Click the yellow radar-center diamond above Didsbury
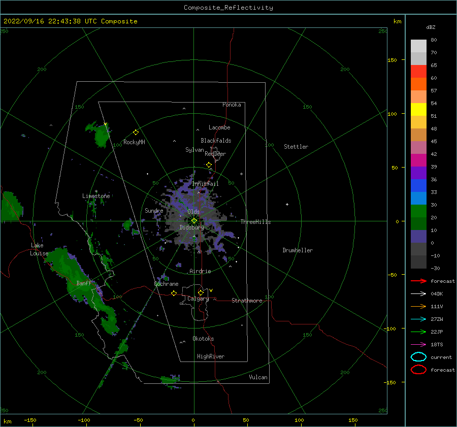 click(194, 221)
